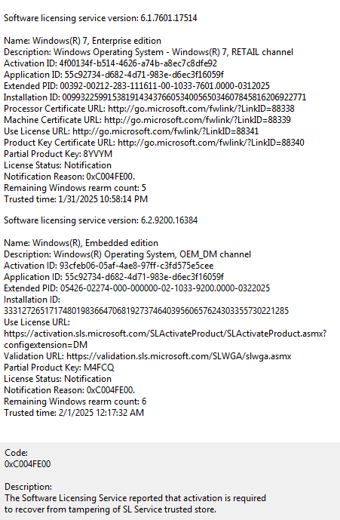Click the Embedded edition Activation ID 93cfeb06 value
The height and width of the screenshot is (520, 340).
[x=136, y=266]
